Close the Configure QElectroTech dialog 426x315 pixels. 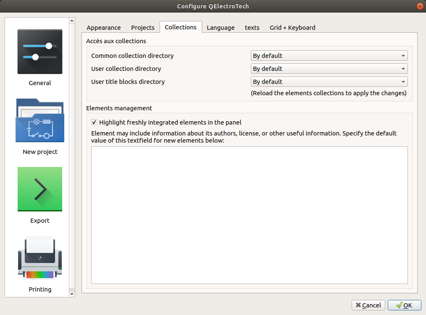(x=420, y=6)
